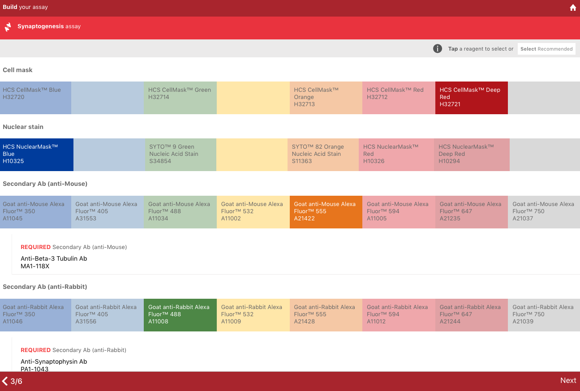Screen dimensions: 580x391
Task: Click Anti-Beta-3 Tubulin Ab required item
Action: click(x=54, y=262)
